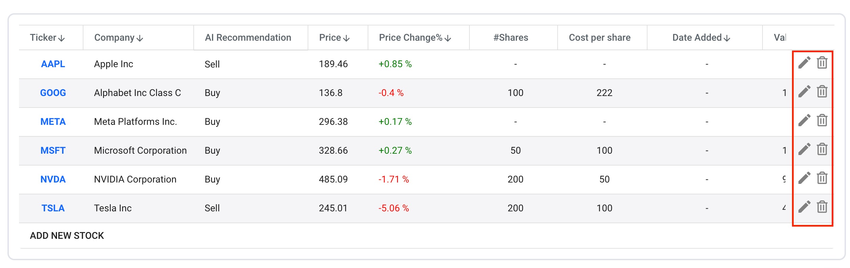The width and height of the screenshot is (850, 268).
Task: Delete the TSLA stock row
Action: tap(822, 207)
